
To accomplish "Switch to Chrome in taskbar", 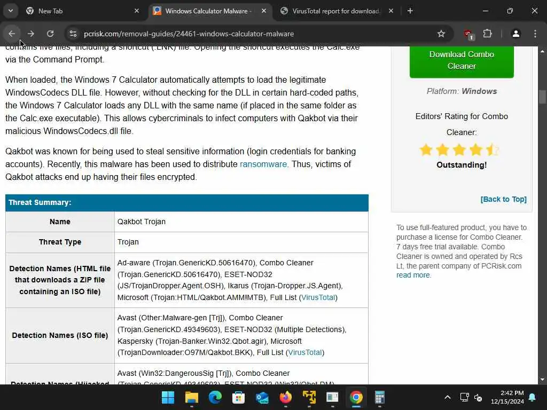I will tap(356, 397).
